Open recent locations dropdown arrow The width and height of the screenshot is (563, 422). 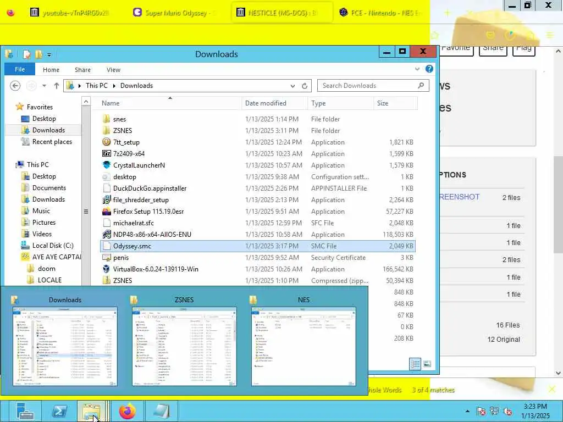44,86
